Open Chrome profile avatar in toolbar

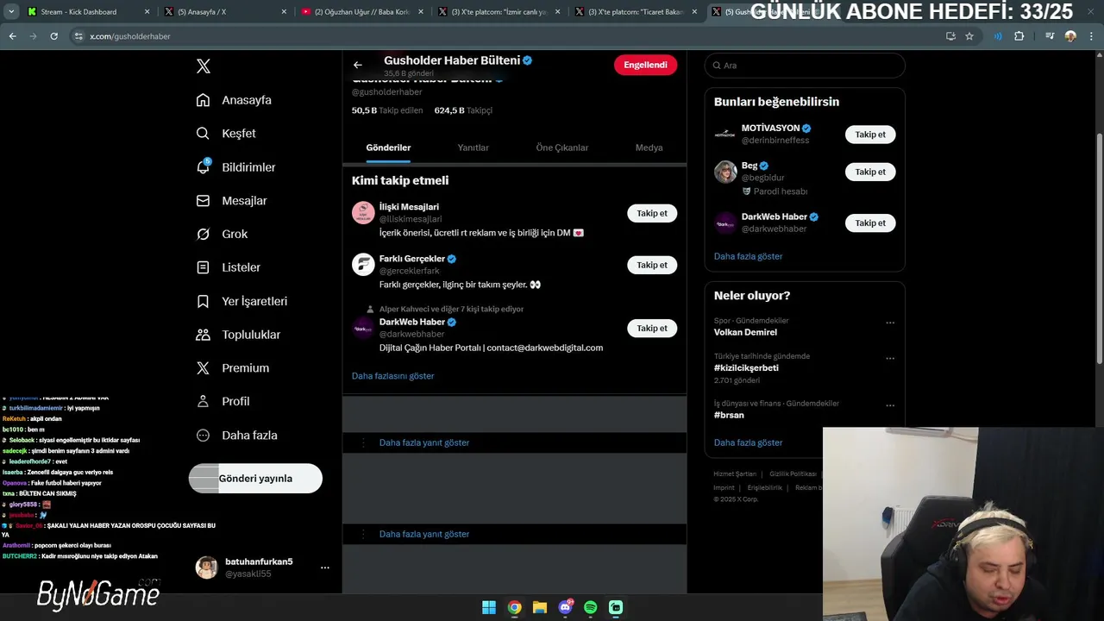point(1070,36)
